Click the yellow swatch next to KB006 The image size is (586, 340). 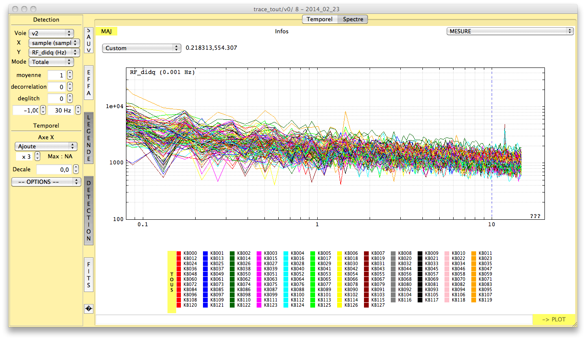click(x=340, y=253)
